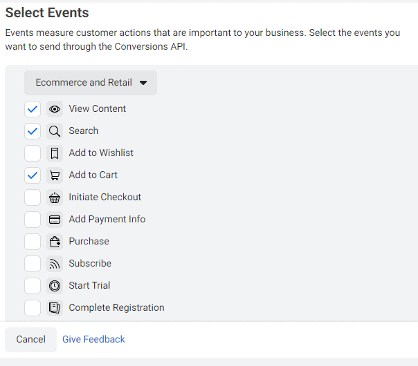Screen dimensions: 418x366
Task: Click the Purchase label text
Action: 89,241
